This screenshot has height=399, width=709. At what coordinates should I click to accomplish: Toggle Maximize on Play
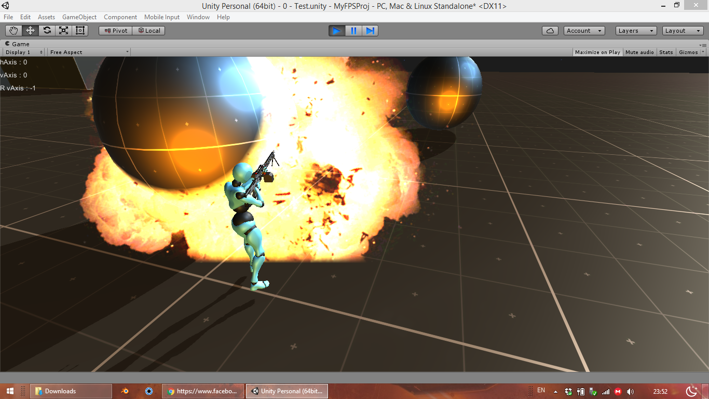[x=597, y=52]
